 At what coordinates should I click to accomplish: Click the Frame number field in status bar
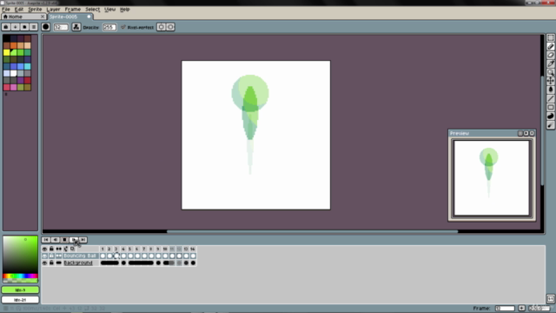tap(505, 308)
